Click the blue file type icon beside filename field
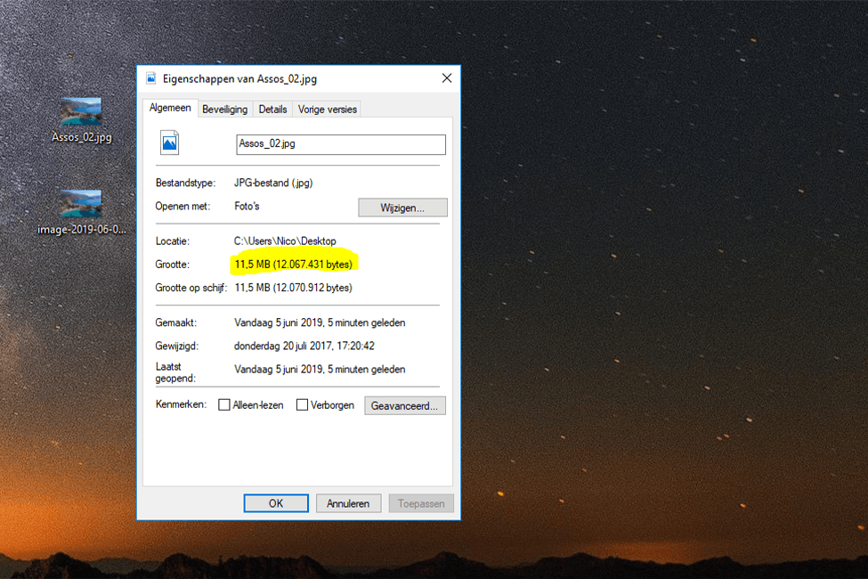 coord(169,143)
